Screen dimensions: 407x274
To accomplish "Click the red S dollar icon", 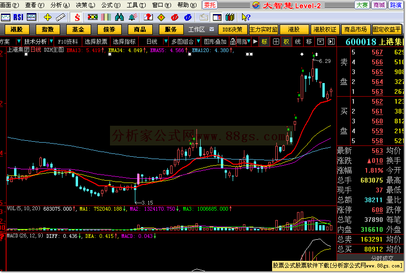I will 77,17.
